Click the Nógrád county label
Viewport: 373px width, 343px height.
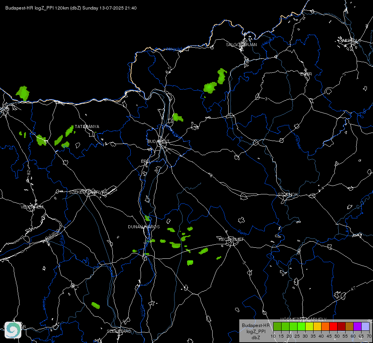click(174, 49)
